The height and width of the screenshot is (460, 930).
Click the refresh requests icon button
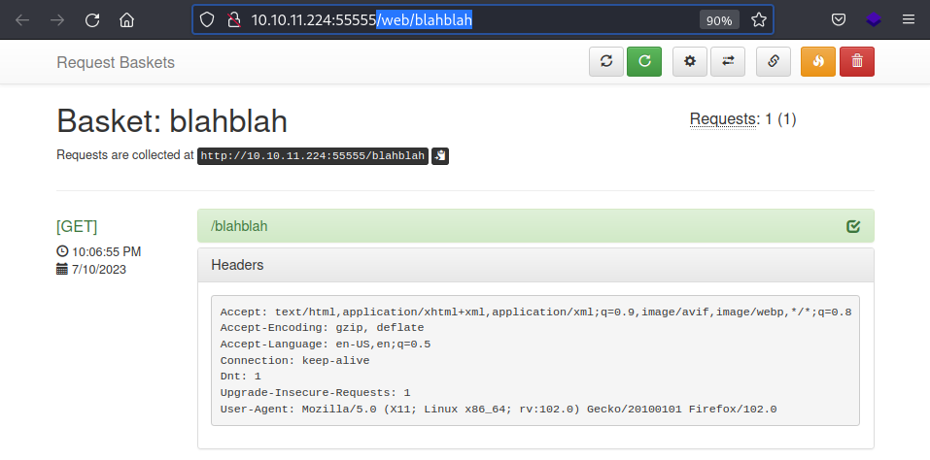pyautogui.click(x=606, y=61)
